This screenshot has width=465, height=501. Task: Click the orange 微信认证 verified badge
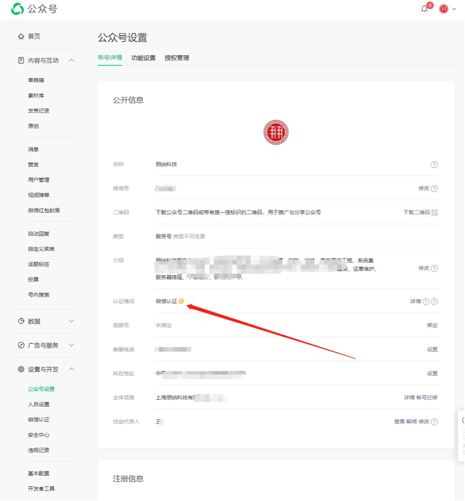click(181, 301)
